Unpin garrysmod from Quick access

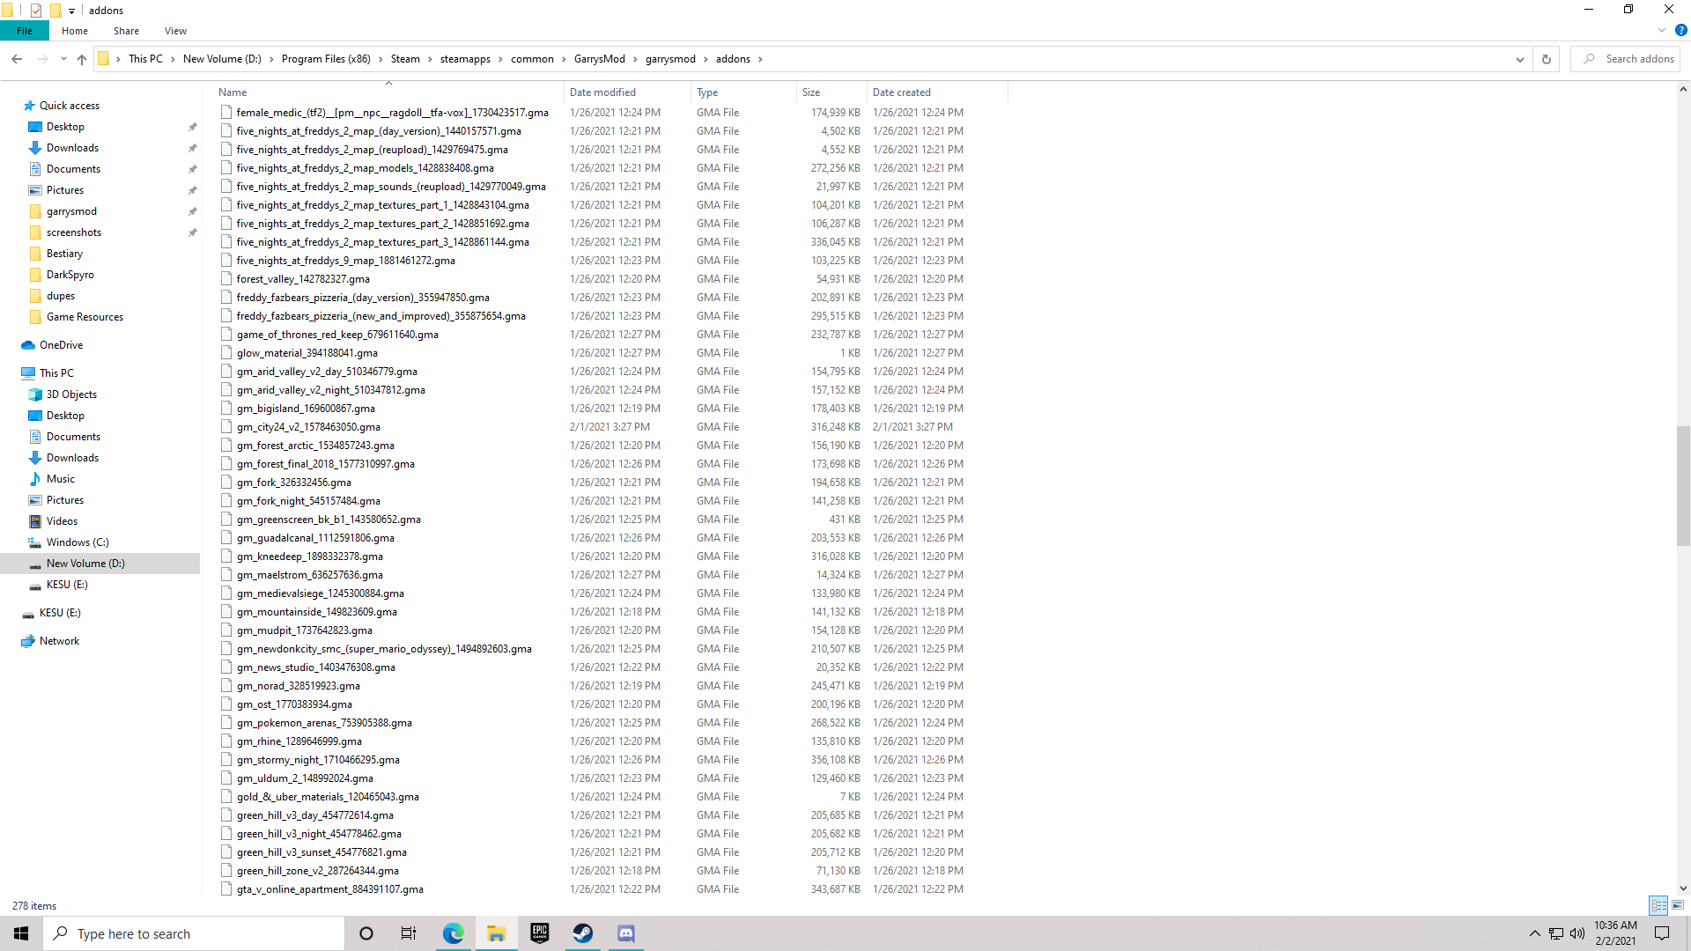pos(192,211)
